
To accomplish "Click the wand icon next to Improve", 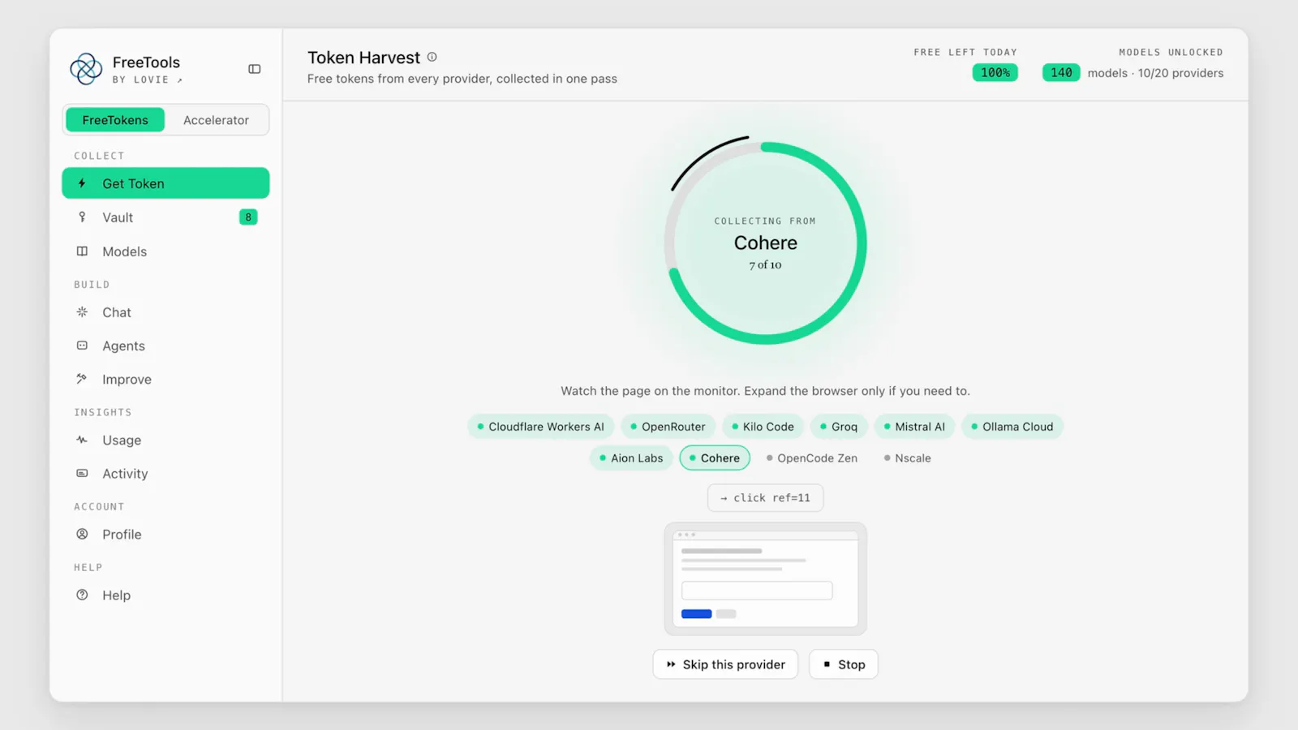I will coord(82,379).
